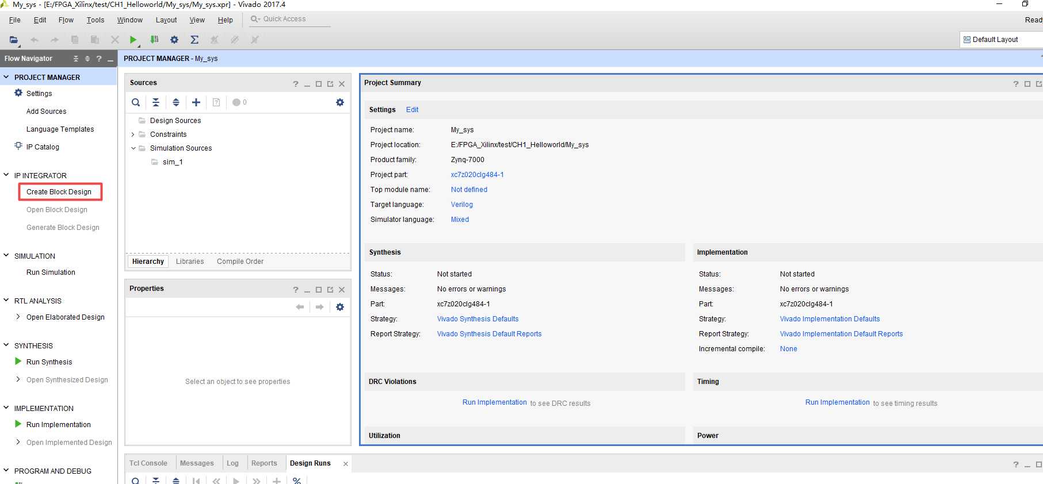Float the Properties panel window
Viewport: 1043px width, 484px height.
pyautogui.click(x=330, y=290)
